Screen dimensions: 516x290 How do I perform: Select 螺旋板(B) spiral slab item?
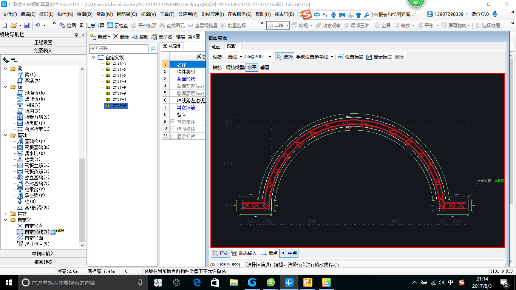31,99
